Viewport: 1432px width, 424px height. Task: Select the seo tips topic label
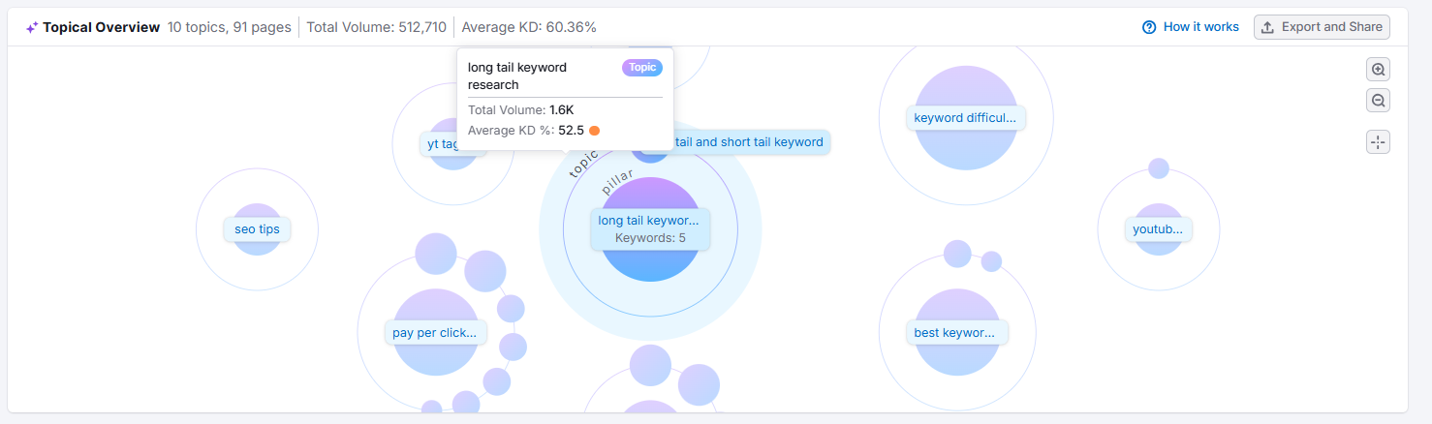pyautogui.click(x=257, y=229)
